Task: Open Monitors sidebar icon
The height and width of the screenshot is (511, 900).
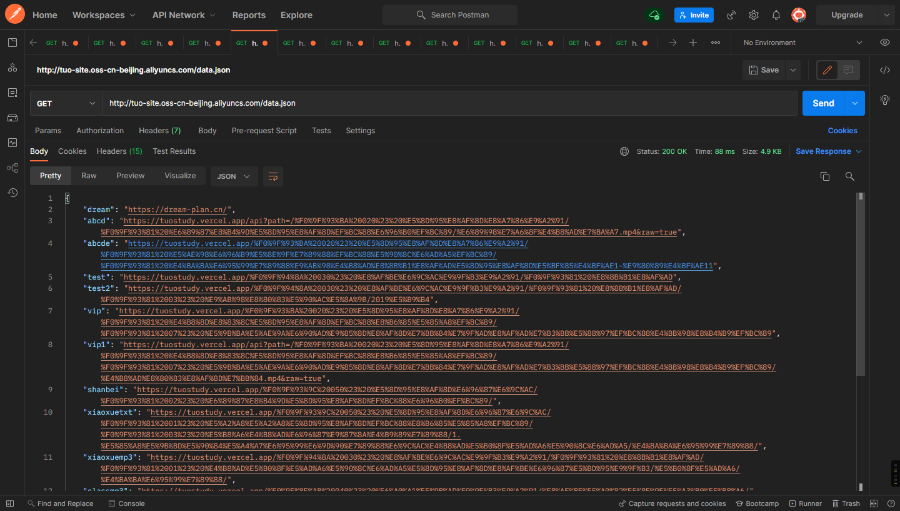Action: click(x=12, y=143)
